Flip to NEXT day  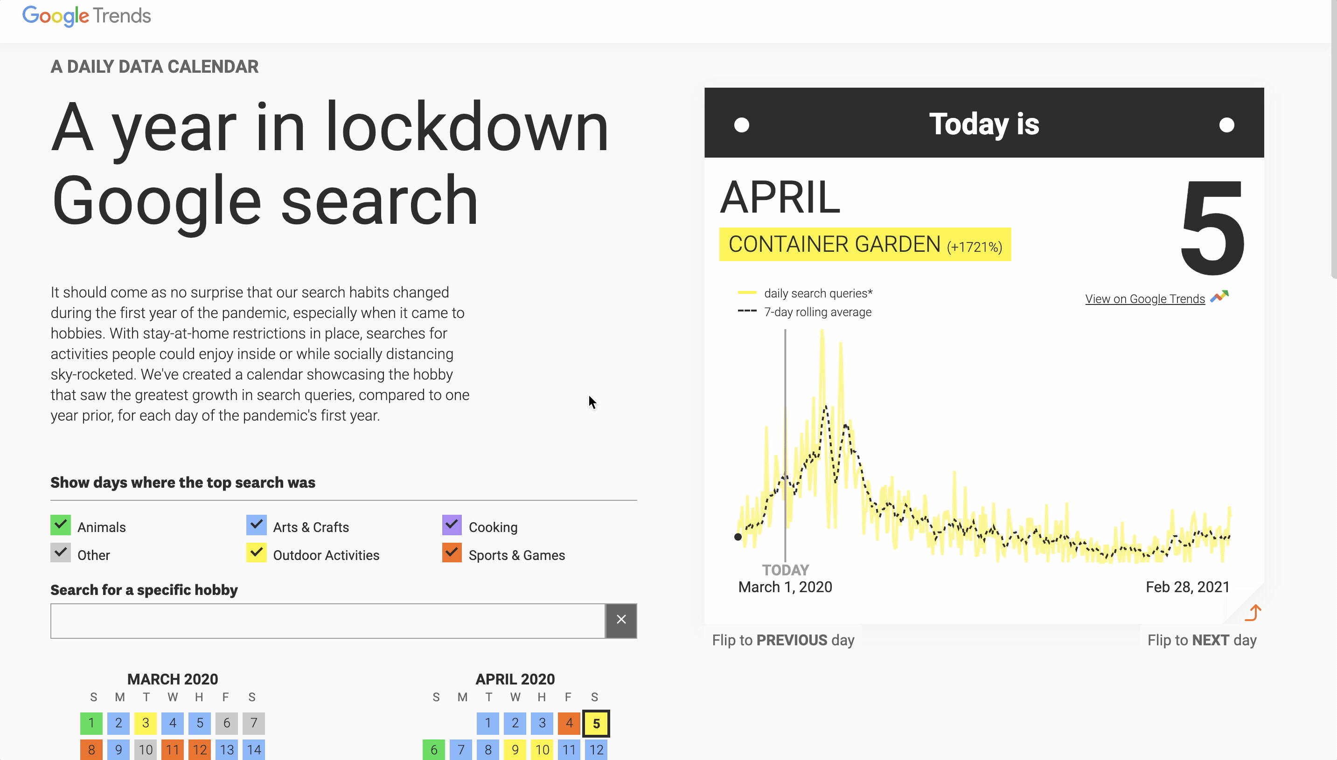click(1201, 640)
